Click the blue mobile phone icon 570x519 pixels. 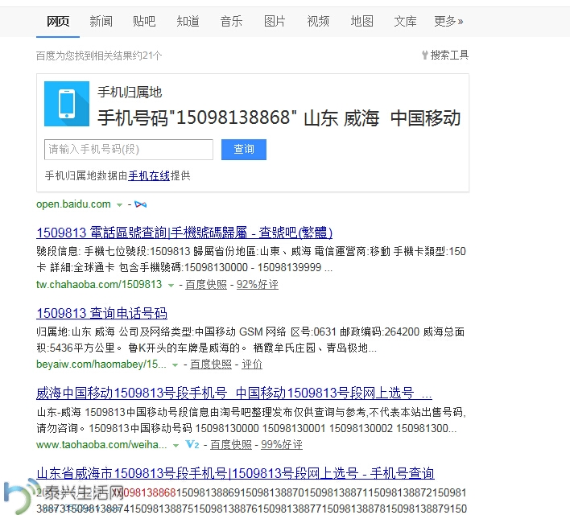point(67,103)
